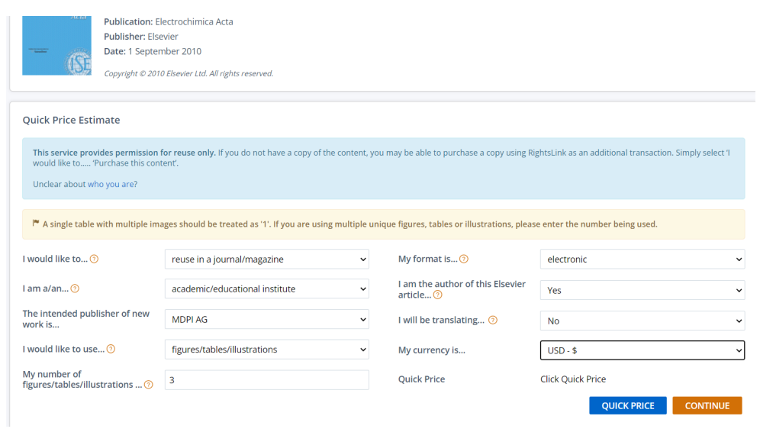The height and width of the screenshot is (445, 760).
Task: Follow the 'who you are?' link
Action: [x=112, y=184]
